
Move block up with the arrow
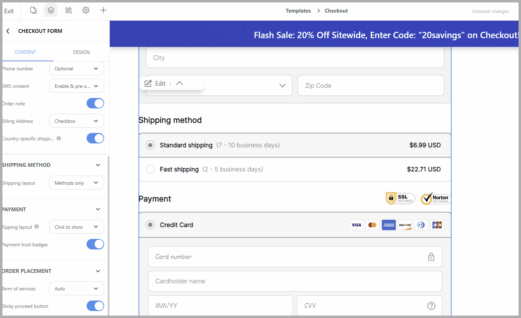coord(180,83)
